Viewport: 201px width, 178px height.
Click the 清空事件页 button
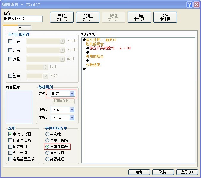[x=165, y=17]
